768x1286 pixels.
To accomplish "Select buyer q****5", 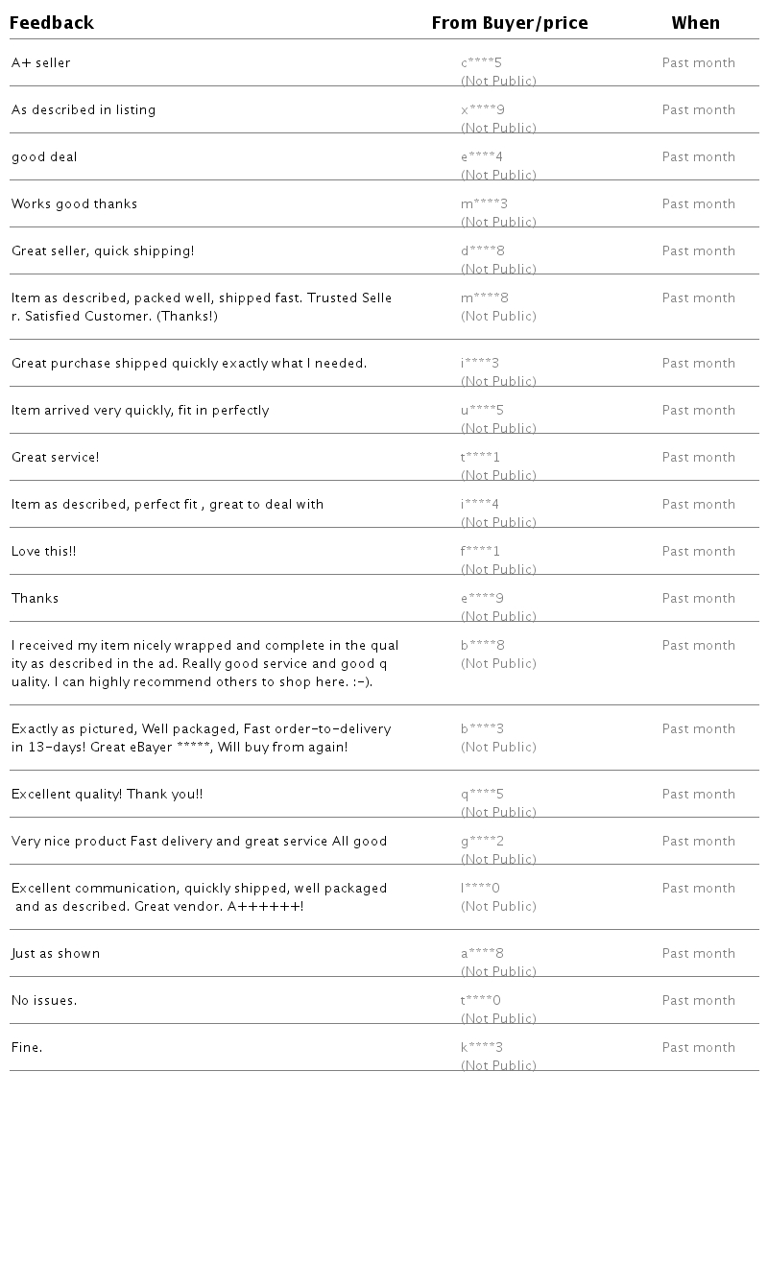I will click(482, 795).
